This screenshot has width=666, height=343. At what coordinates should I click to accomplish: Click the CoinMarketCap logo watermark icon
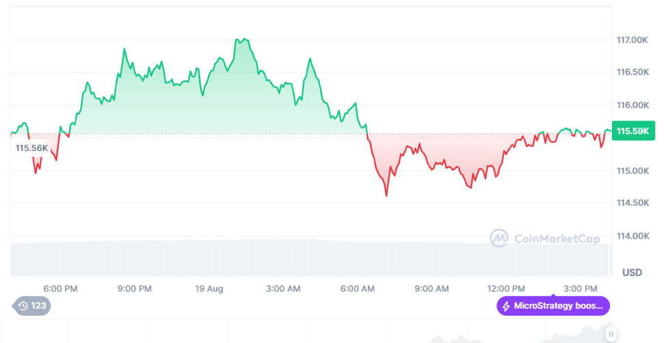pos(500,238)
